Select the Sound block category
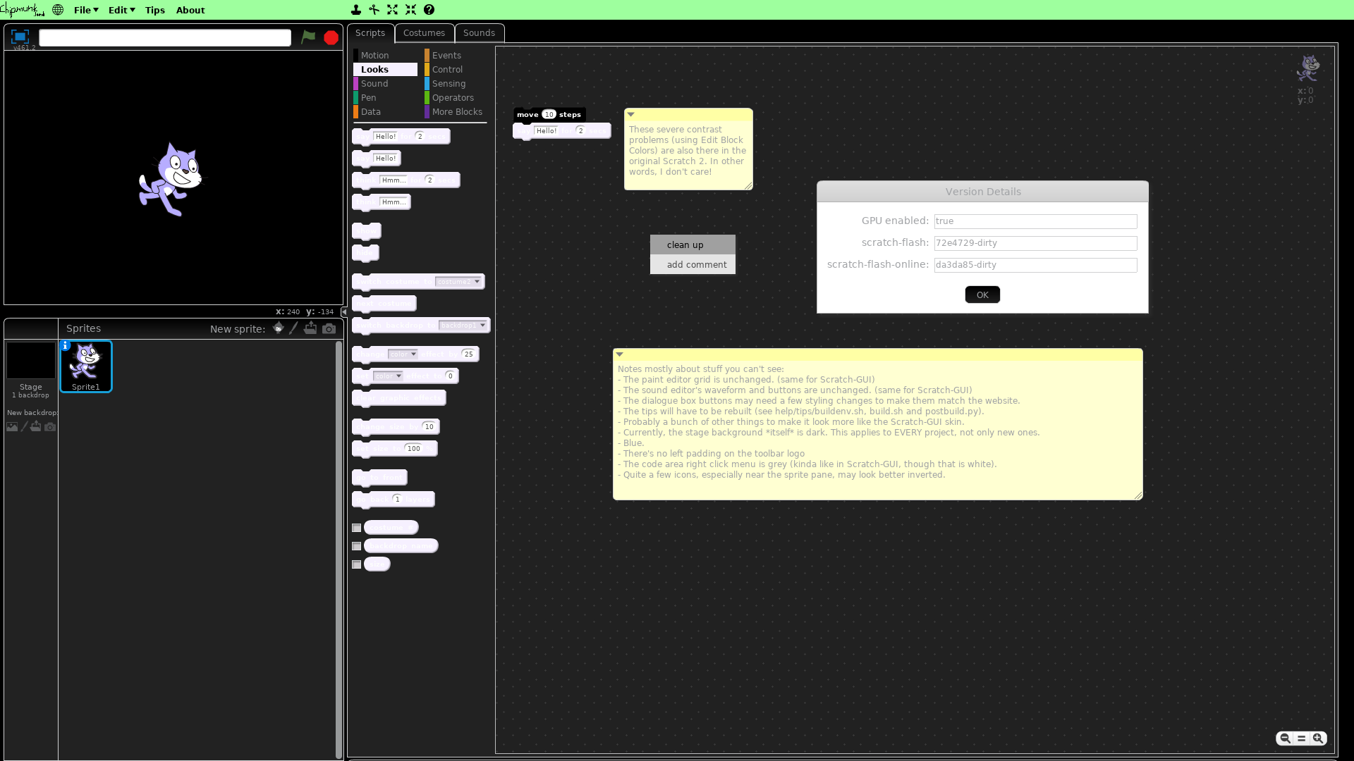The image size is (1354, 761). [385, 83]
